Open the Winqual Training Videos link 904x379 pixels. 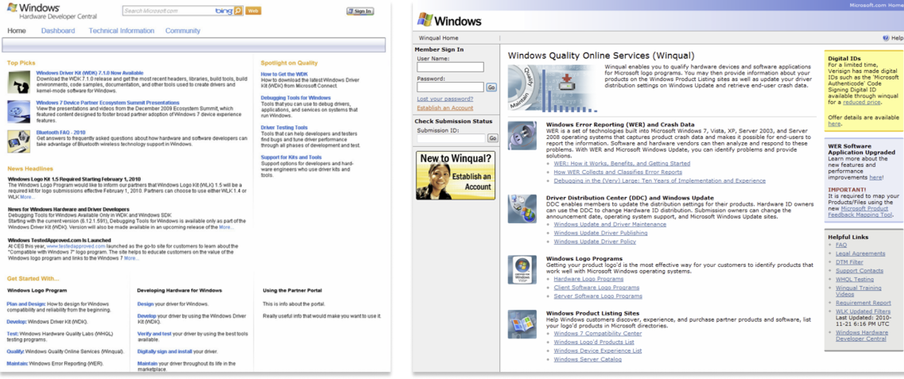pos(858,291)
